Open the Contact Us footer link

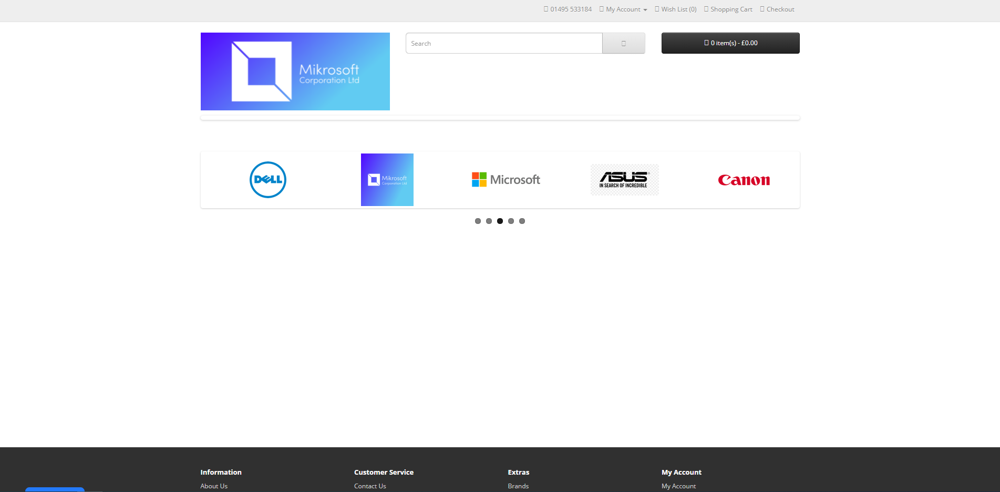click(370, 486)
